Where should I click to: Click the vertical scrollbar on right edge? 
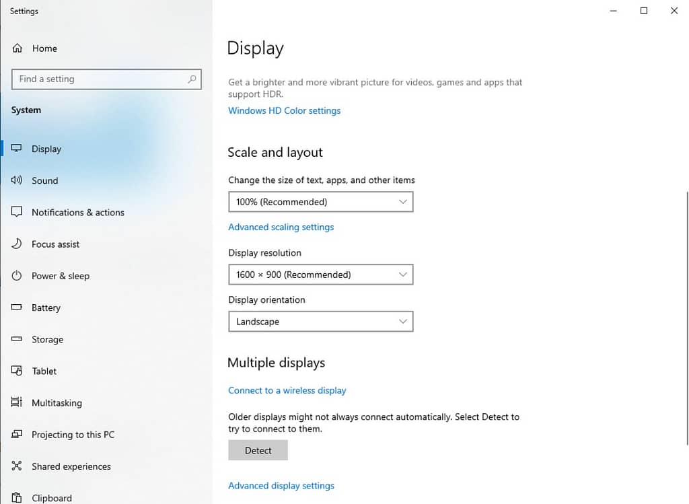[687, 318]
